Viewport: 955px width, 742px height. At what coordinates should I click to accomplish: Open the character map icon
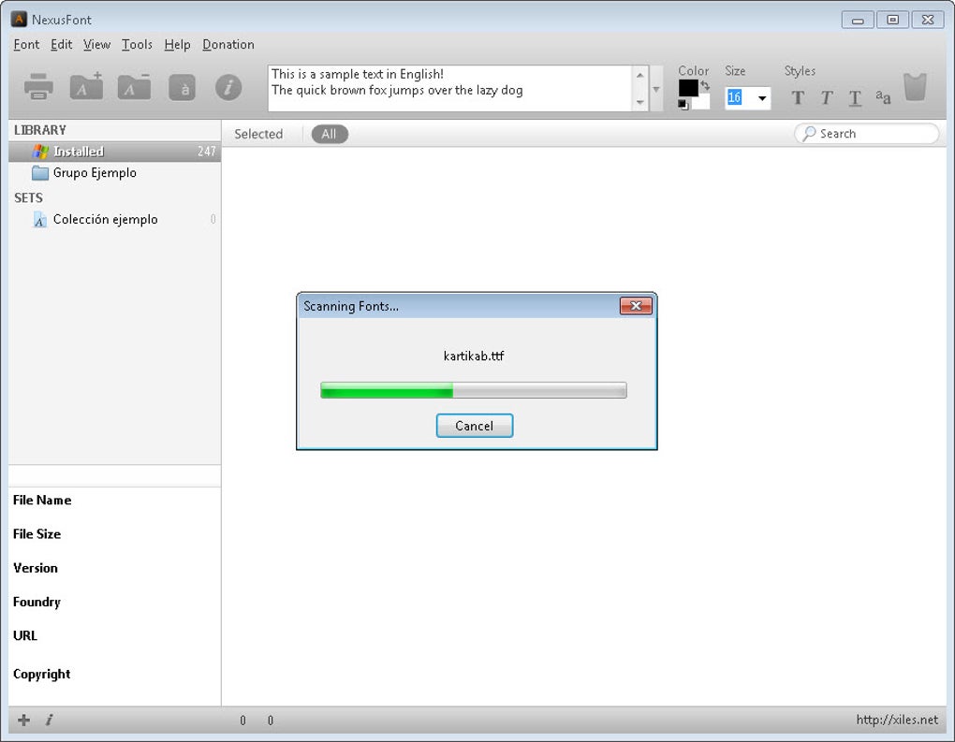click(182, 88)
